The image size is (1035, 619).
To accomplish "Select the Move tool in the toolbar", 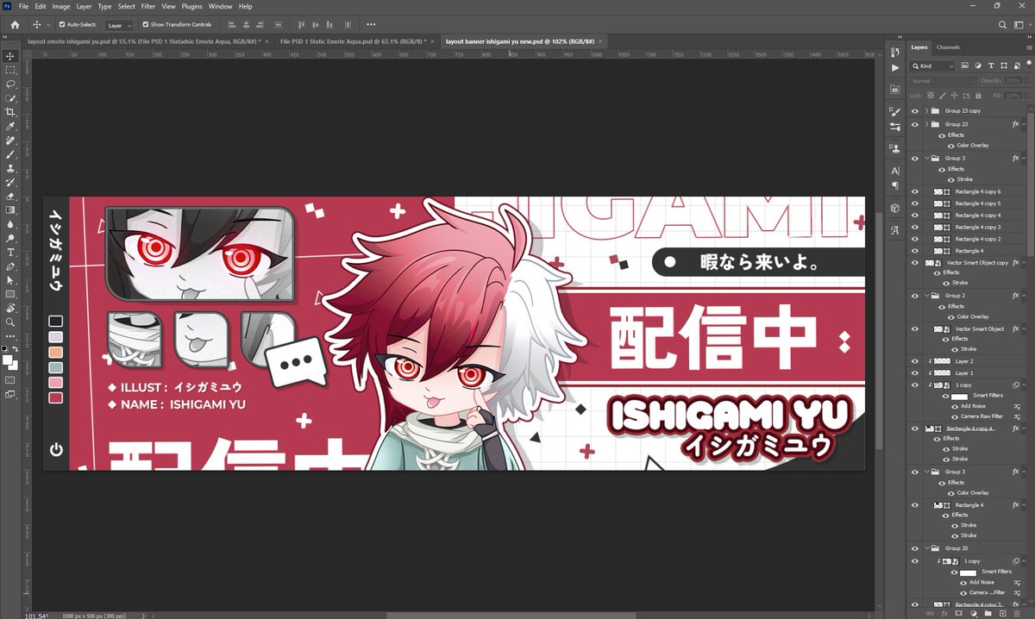I will pyautogui.click(x=10, y=56).
